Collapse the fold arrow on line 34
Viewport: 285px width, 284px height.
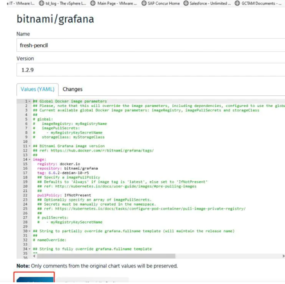[29, 249]
